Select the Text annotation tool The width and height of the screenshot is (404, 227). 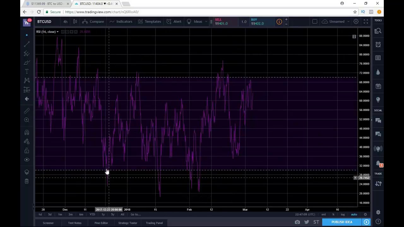point(27,72)
